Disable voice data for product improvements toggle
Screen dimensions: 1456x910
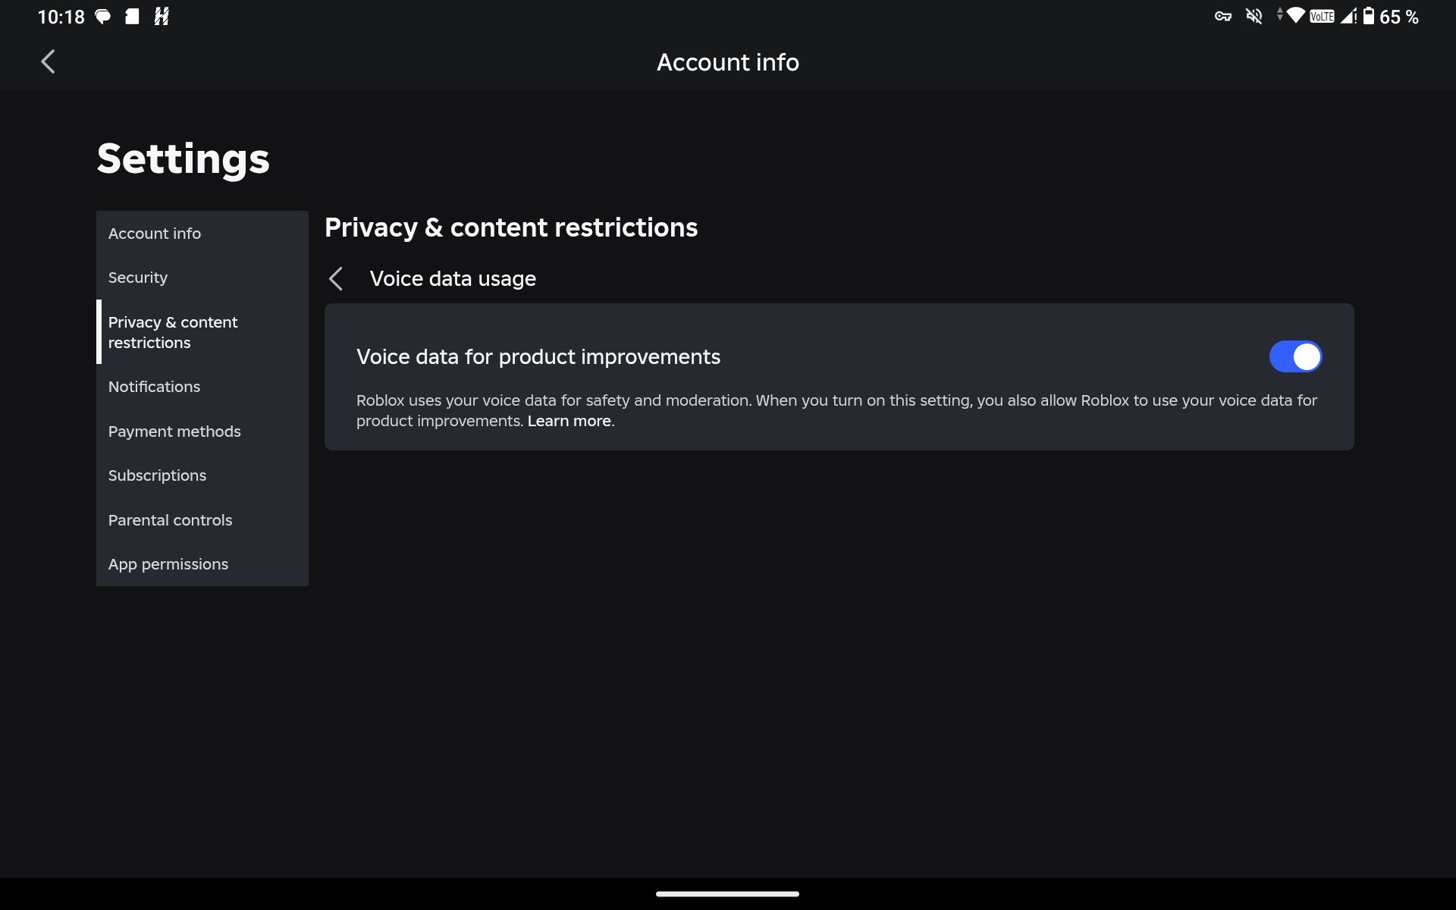tap(1295, 356)
